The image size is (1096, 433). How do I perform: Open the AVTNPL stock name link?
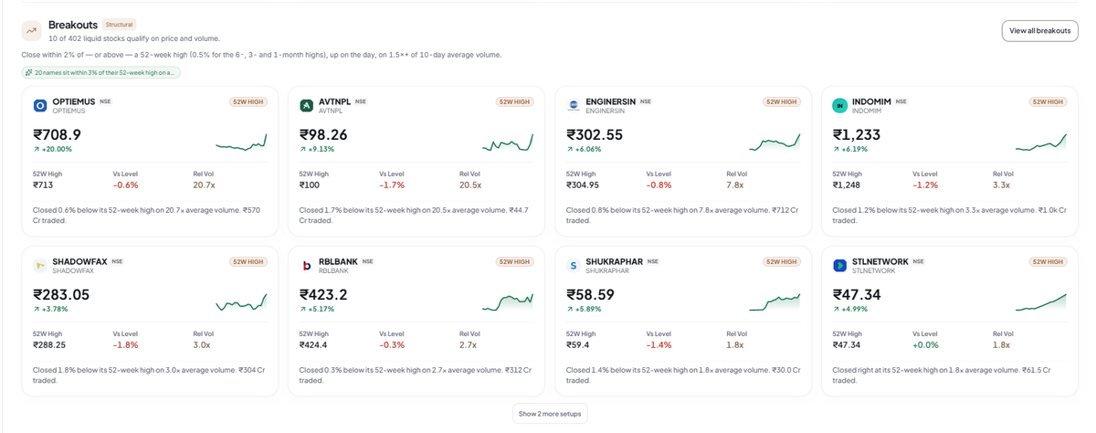[x=334, y=101]
